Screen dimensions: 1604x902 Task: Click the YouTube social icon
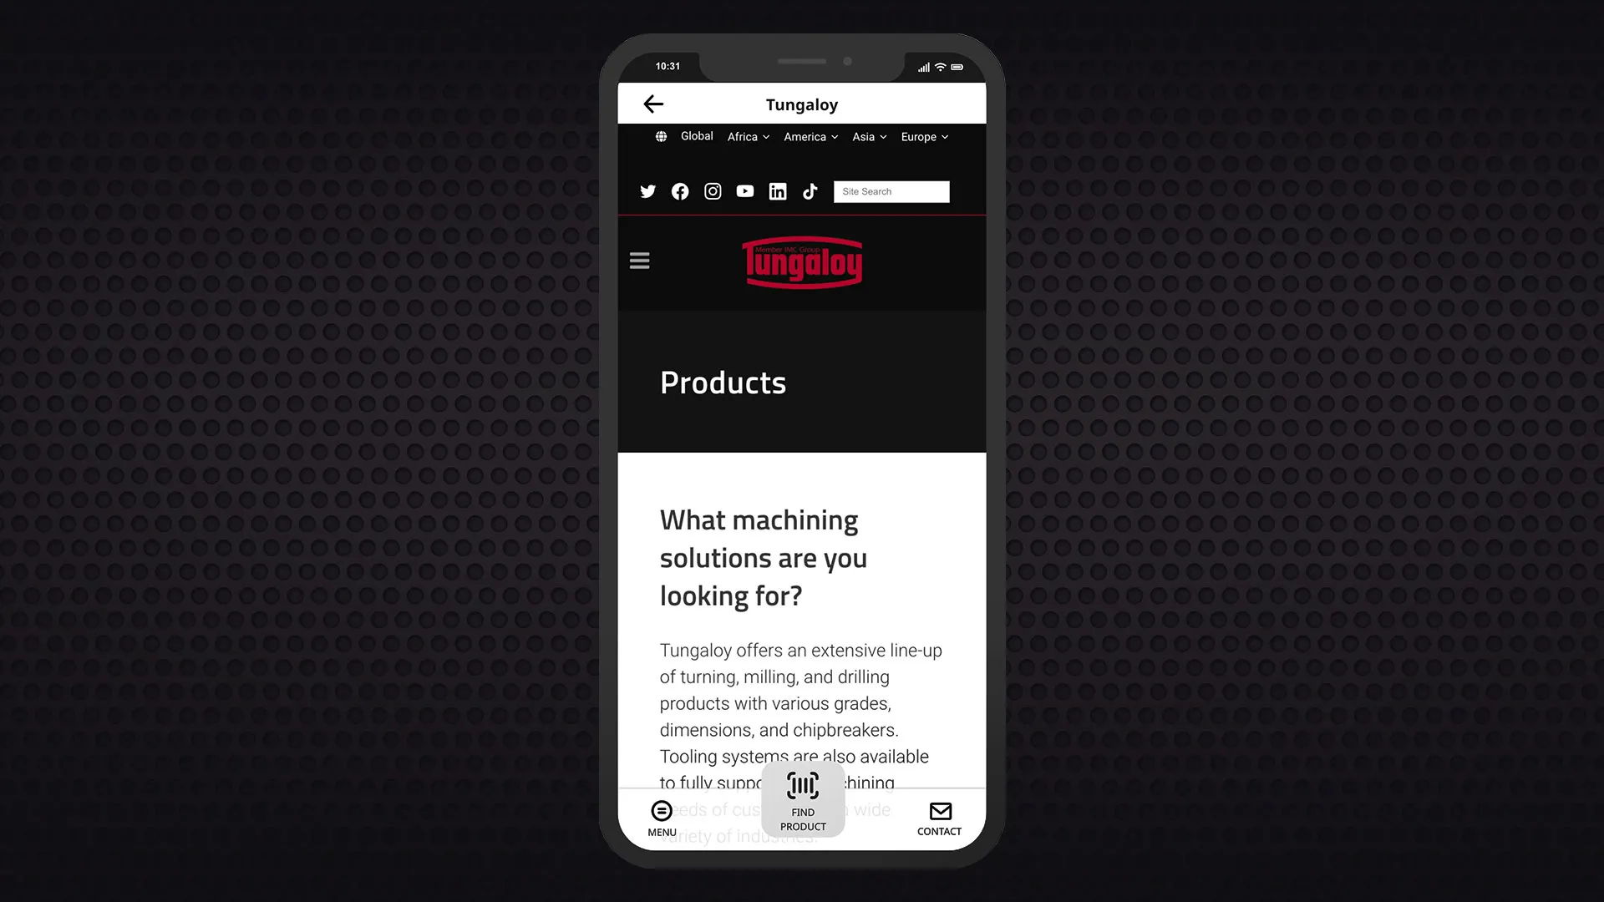pos(744,191)
